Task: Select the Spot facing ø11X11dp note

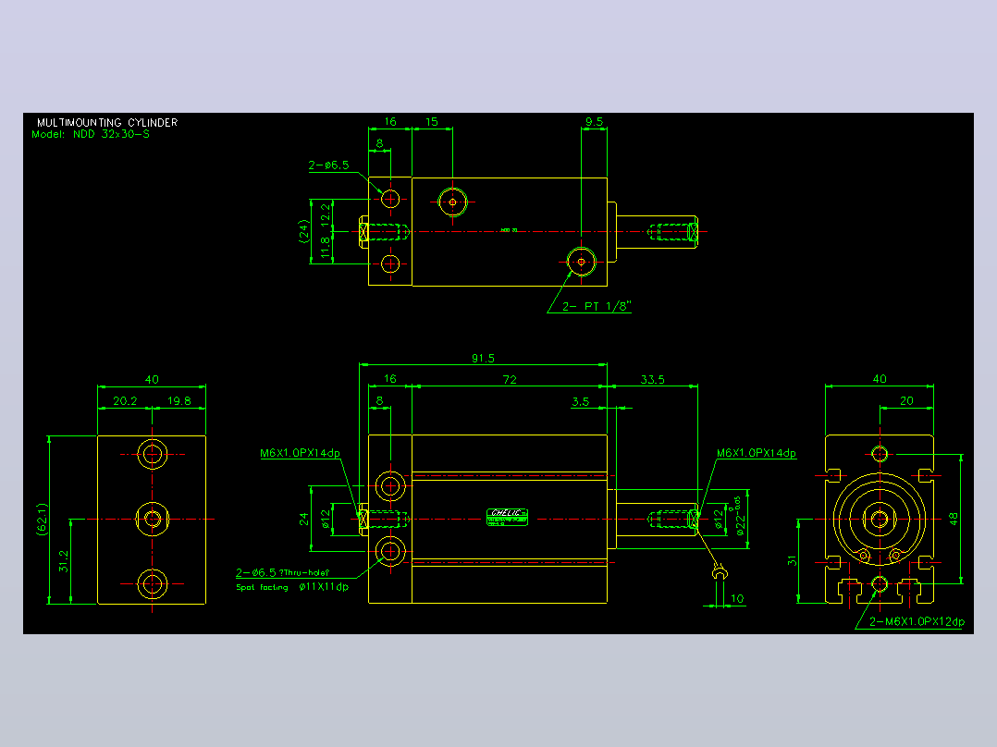Action: point(292,587)
